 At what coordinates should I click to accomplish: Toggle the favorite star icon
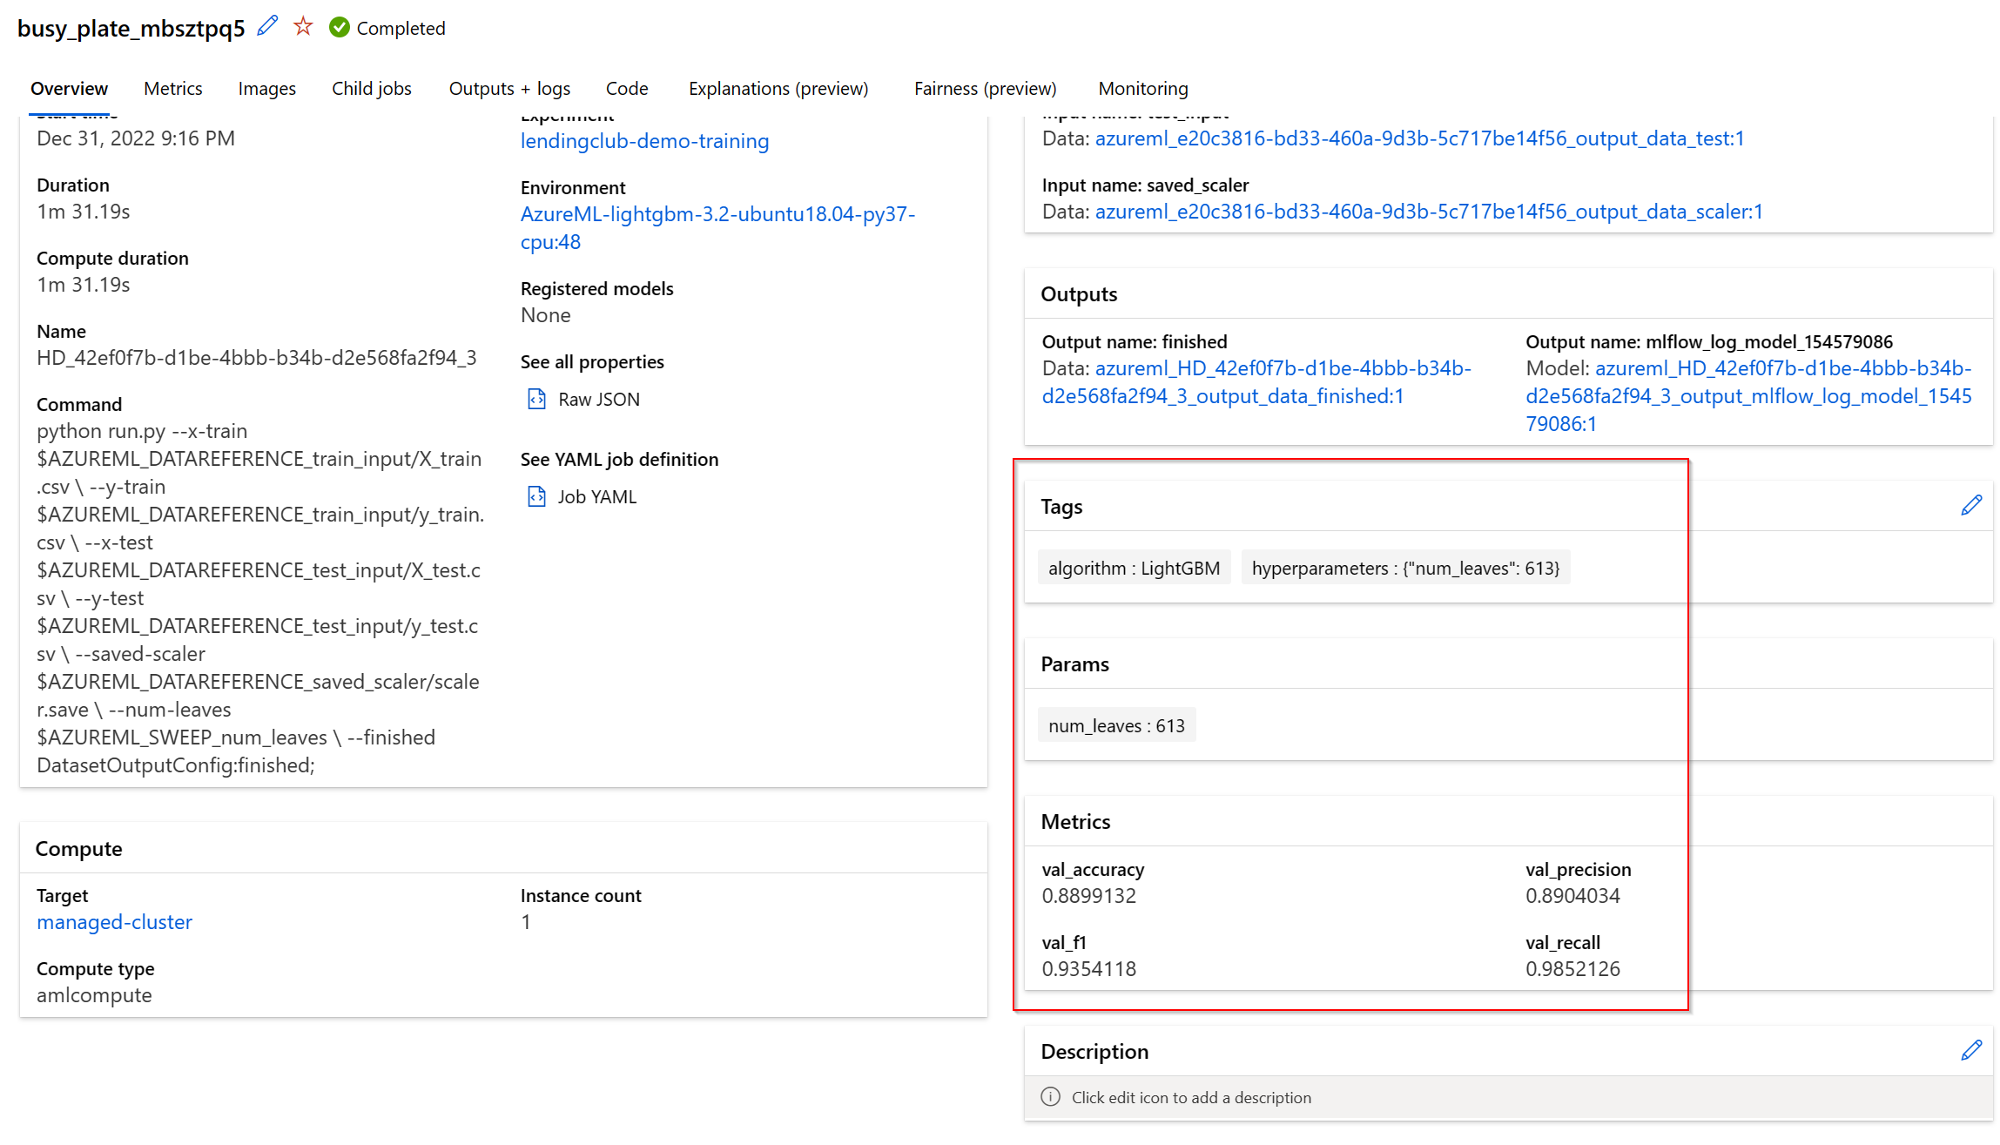pyautogui.click(x=303, y=26)
